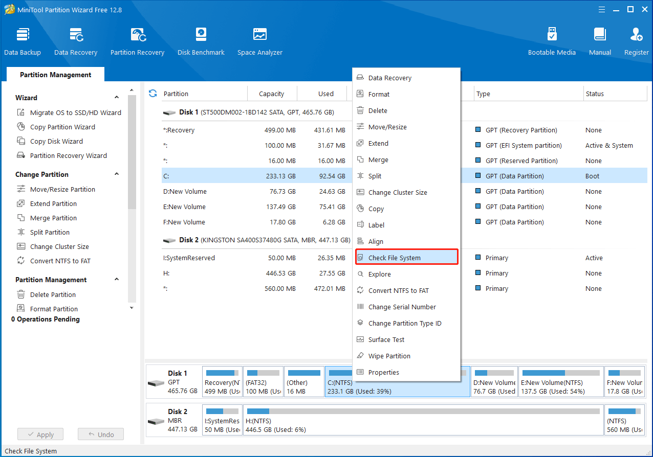The height and width of the screenshot is (457, 653).
Task: Collapse the Change Partition section
Action: 117,174
